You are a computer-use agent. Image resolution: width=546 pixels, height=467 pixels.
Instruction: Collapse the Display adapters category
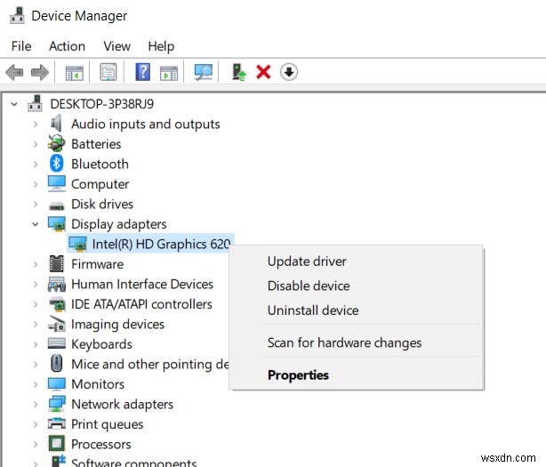point(35,224)
